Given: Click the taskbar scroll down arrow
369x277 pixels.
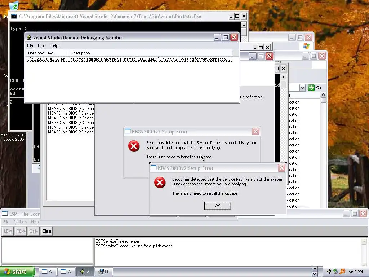Looking at the screenshot, I should click(x=315, y=274).
